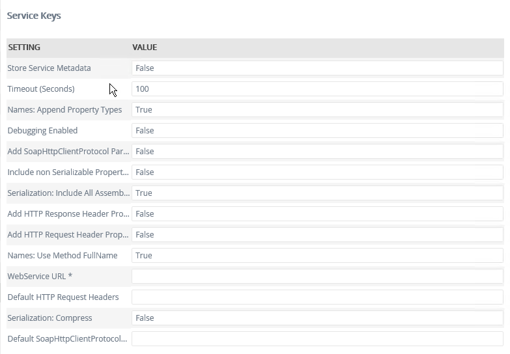The image size is (510, 354).
Task: Select the Names: Use Method FullName field
Action: point(317,256)
